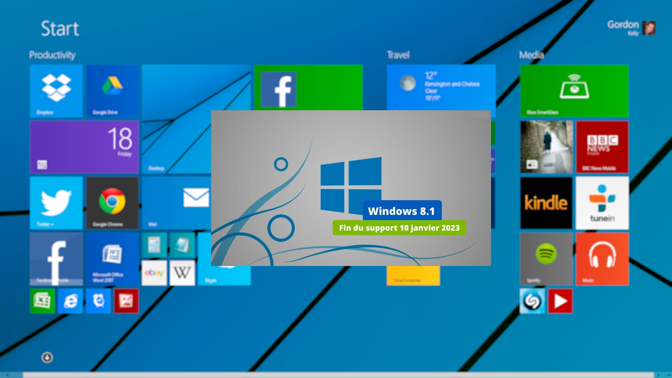
Task: Open the Weather tile showing 12°
Action: click(x=441, y=87)
